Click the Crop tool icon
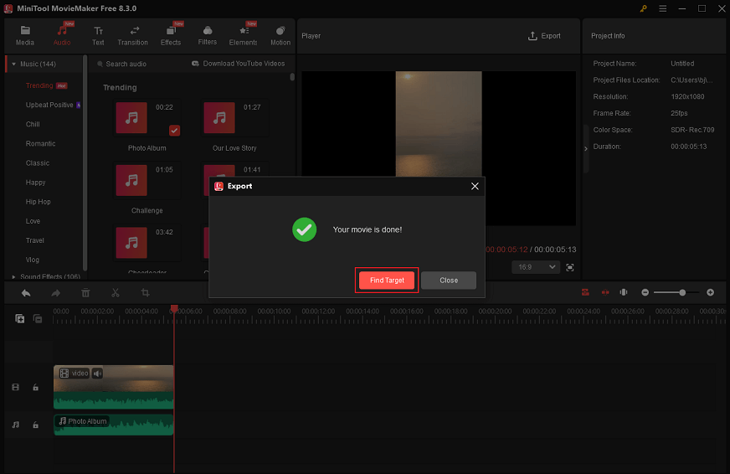Viewport: 730px width, 474px height. pos(146,293)
